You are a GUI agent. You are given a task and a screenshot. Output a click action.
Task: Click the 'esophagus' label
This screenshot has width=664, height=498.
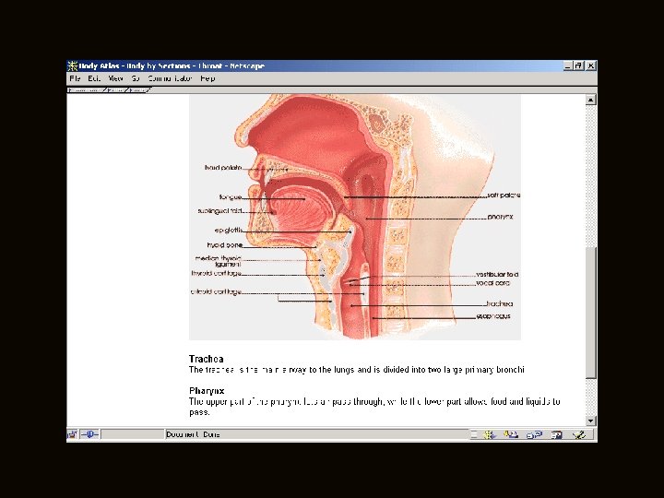click(x=493, y=316)
